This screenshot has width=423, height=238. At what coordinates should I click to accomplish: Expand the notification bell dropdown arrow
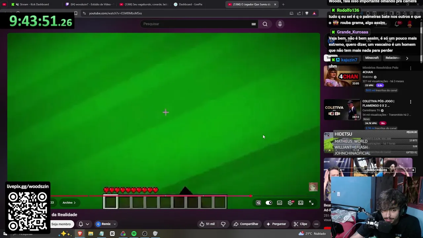[x=87, y=224]
